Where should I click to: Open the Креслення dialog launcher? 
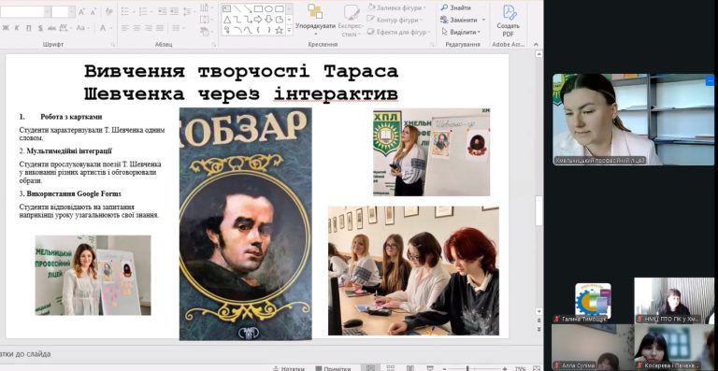click(x=431, y=45)
